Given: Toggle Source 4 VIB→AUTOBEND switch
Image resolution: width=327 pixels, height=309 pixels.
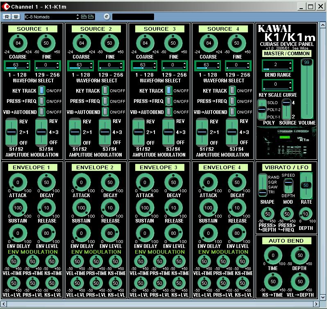Looking at the screenshot, I should [232, 111].
